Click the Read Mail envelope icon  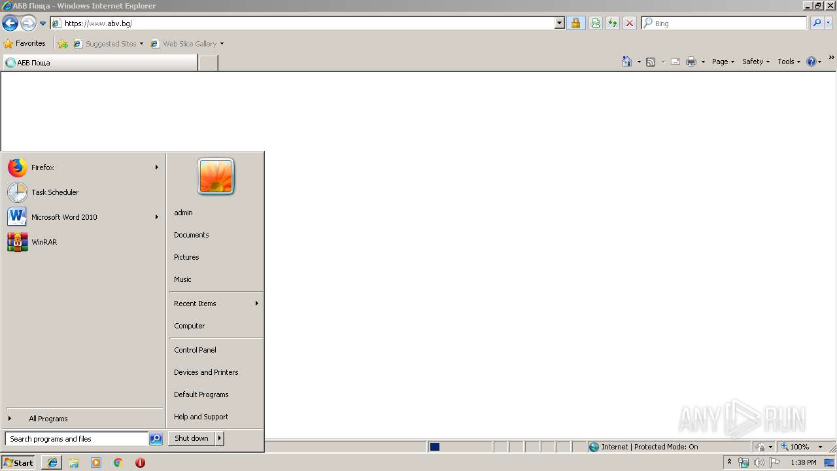click(x=675, y=61)
